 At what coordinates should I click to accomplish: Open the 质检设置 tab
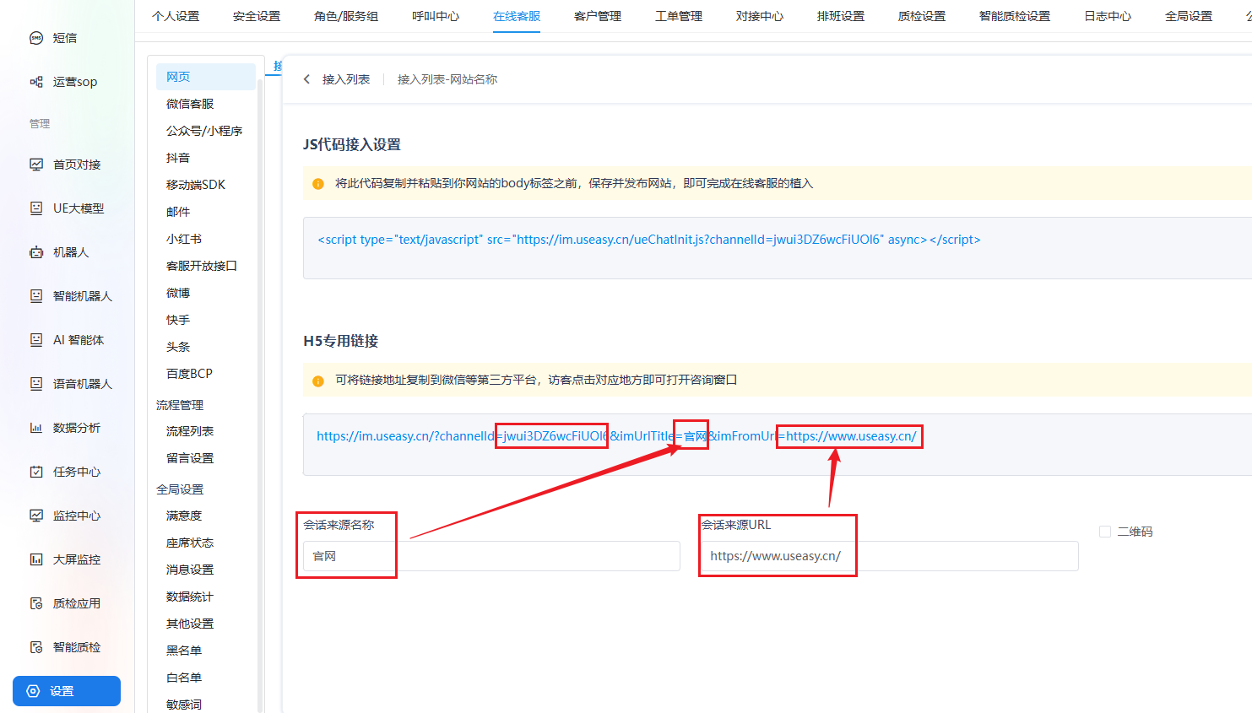[922, 16]
